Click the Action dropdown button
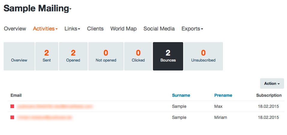 pos(272,84)
